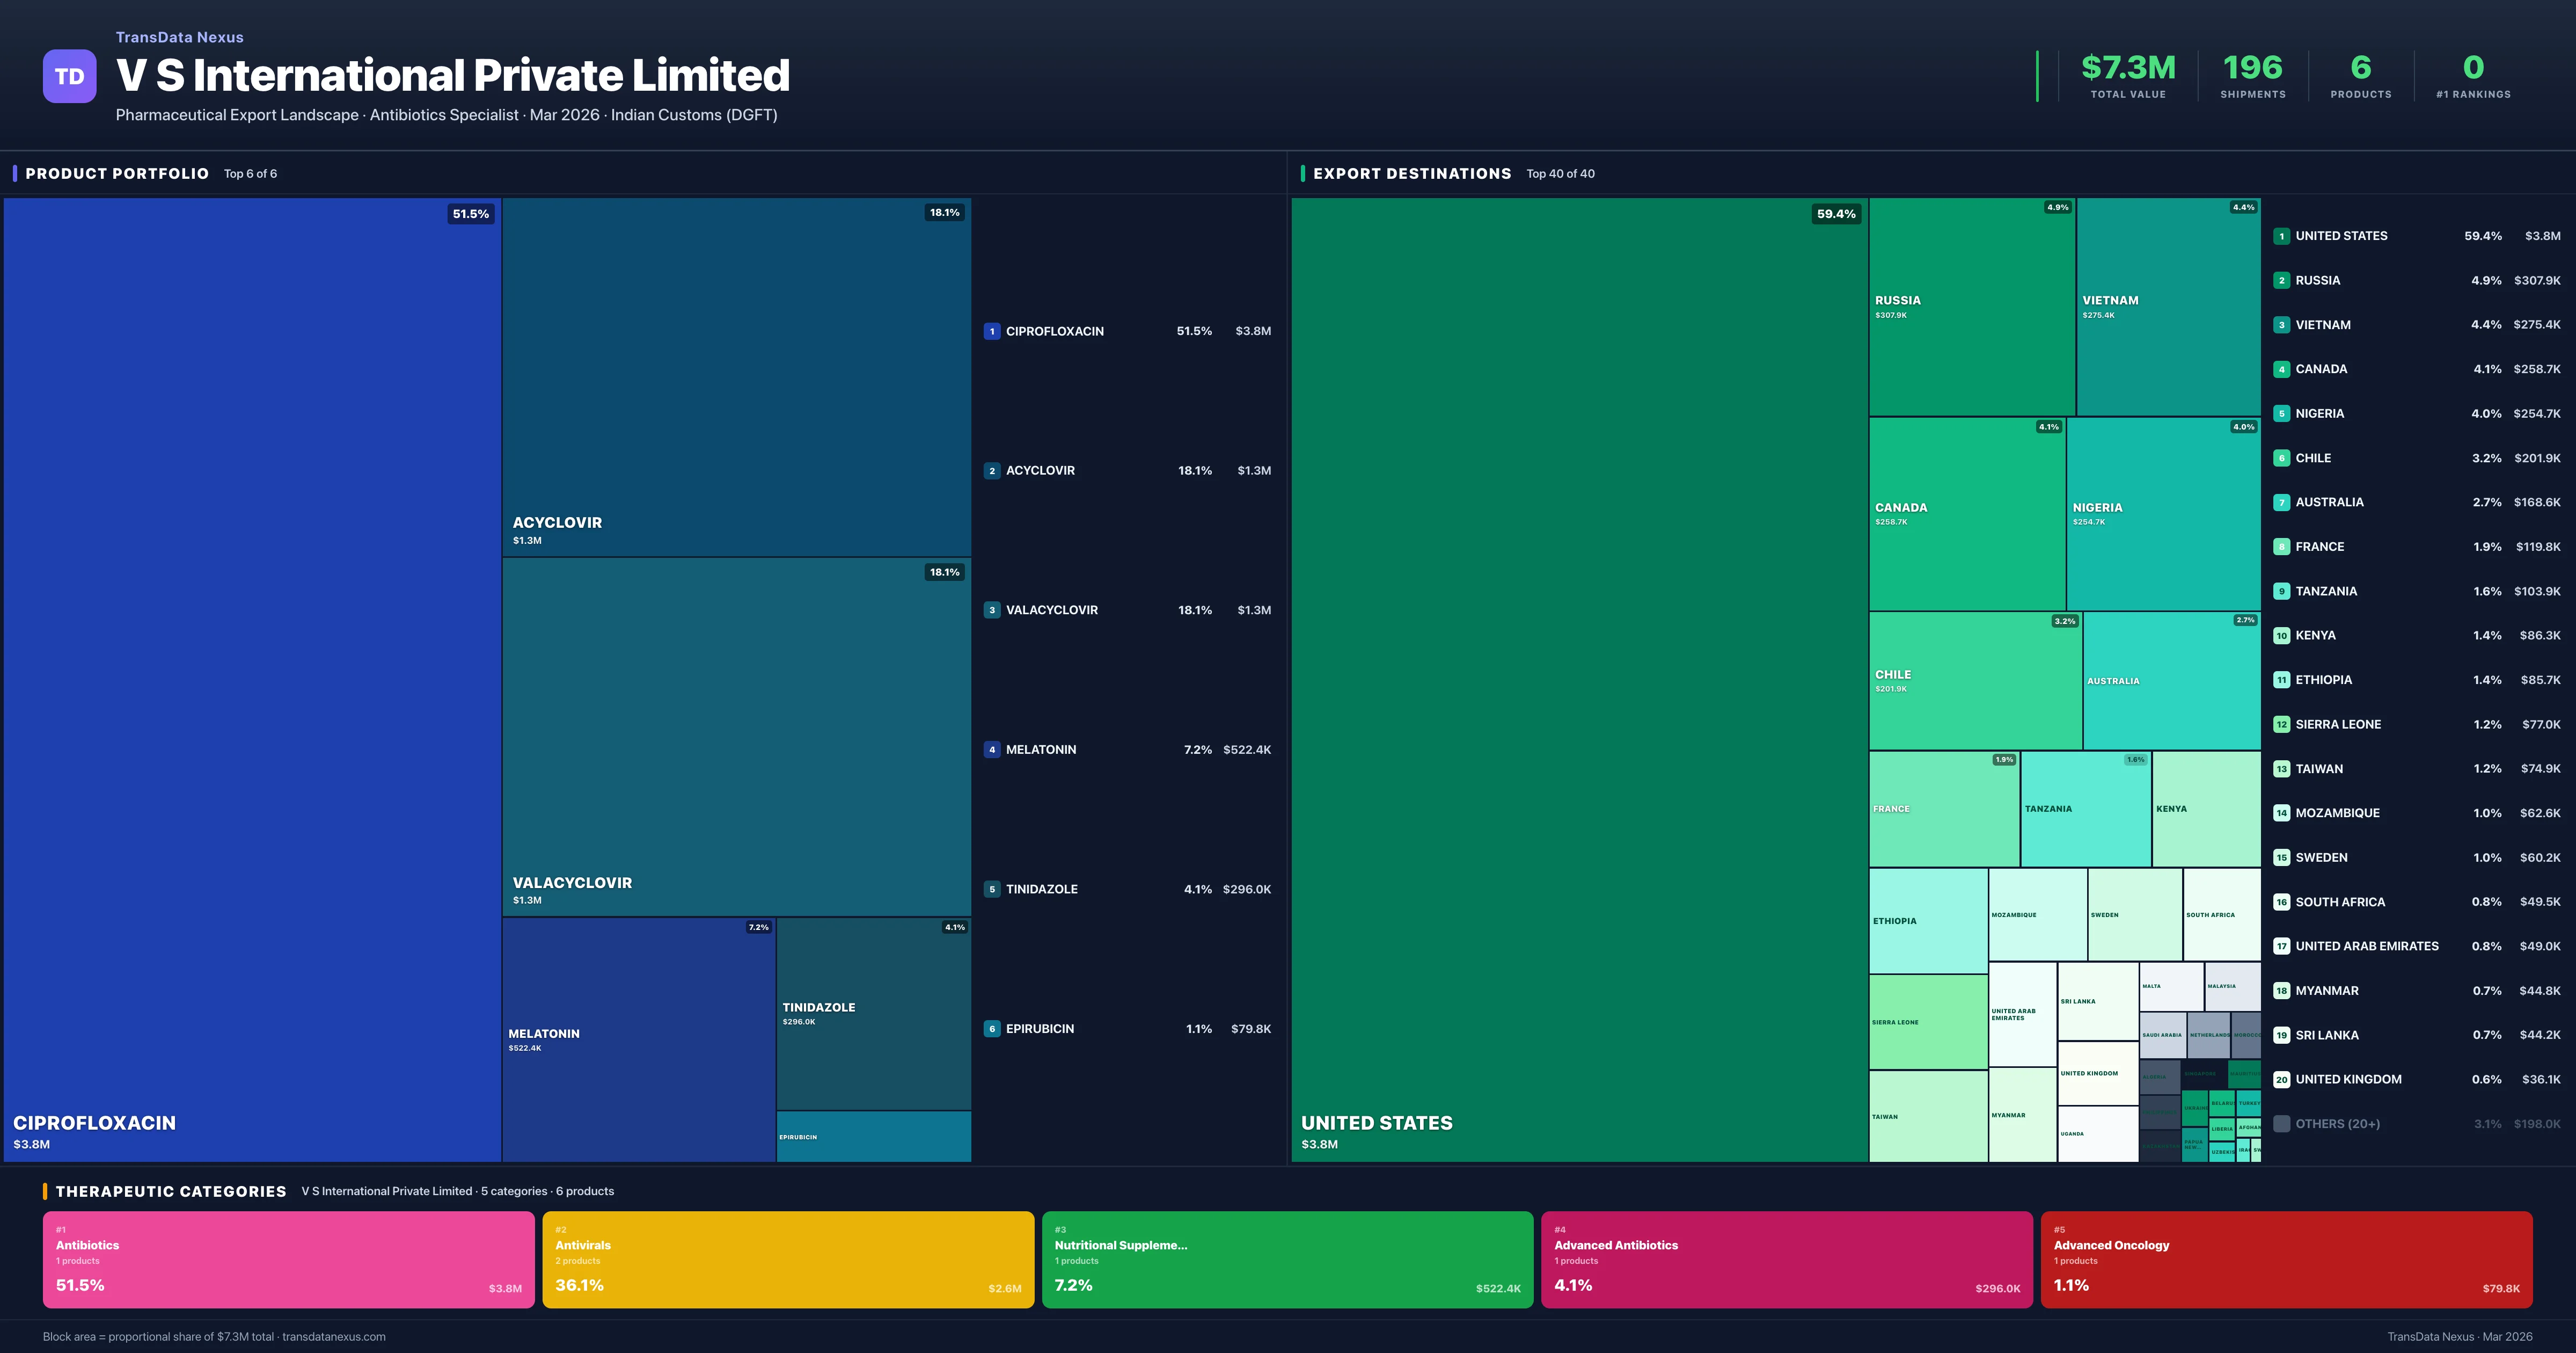The image size is (2576, 1353).
Task: Click rank 2 badge beside Russia legend
Action: (x=2281, y=280)
